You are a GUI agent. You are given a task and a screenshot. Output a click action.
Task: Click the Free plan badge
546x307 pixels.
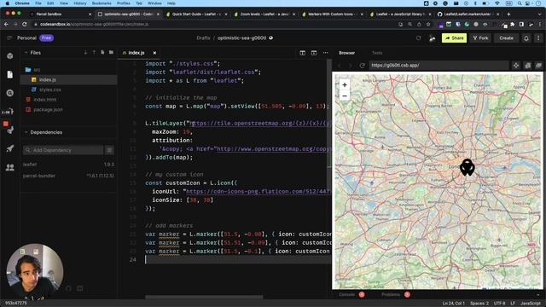pyautogui.click(x=46, y=38)
